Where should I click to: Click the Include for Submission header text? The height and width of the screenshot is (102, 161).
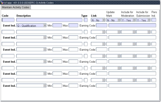(x=143, y=14)
